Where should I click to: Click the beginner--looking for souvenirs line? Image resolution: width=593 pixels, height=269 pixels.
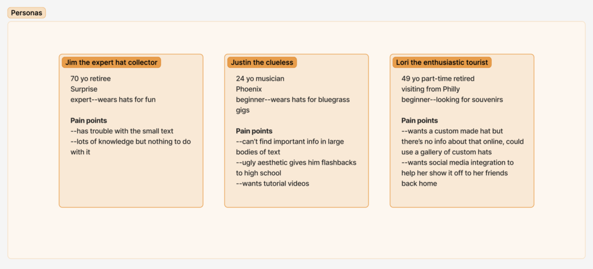click(x=452, y=100)
